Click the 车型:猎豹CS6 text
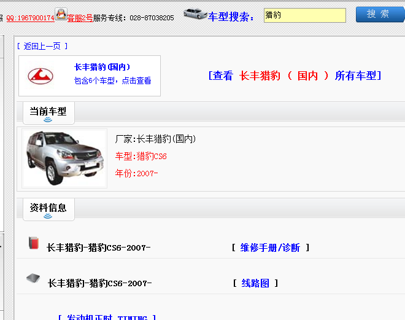Viewport: 405px width, 320px height. click(x=141, y=156)
